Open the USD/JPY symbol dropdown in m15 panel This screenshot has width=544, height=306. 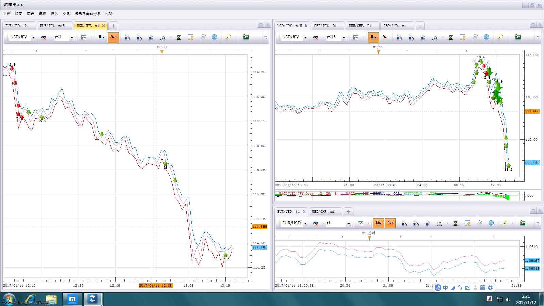pyautogui.click(x=305, y=37)
